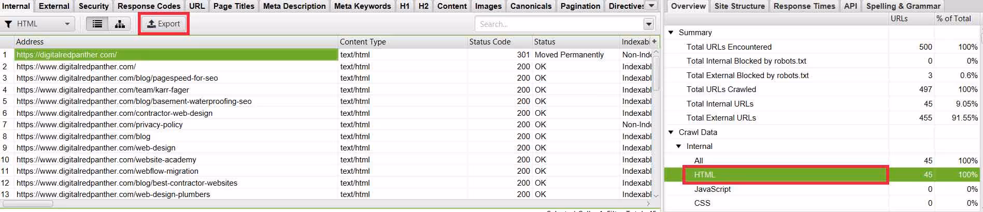
Task: Select JavaScript under Internal crawl data
Action: (x=822, y=189)
